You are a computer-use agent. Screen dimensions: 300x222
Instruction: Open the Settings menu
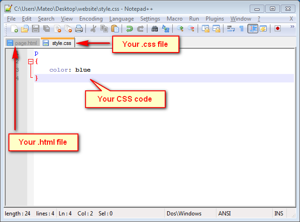coord(150,19)
